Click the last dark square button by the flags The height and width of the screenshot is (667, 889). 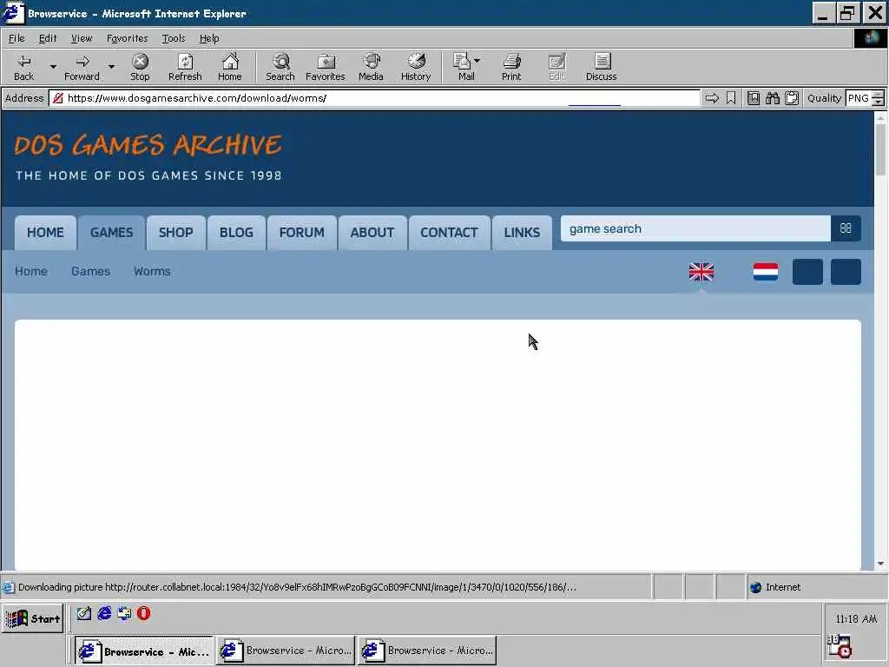click(x=846, y=272)
